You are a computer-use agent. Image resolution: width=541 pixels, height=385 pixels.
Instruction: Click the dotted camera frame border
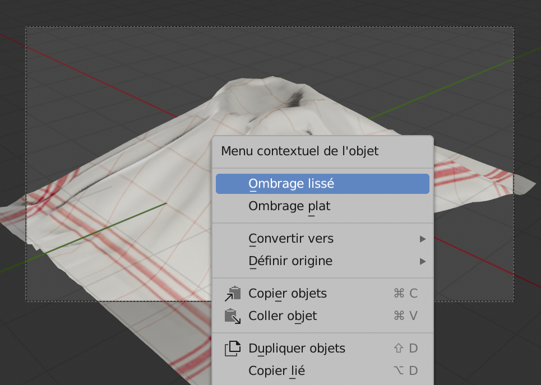(269, 27)
